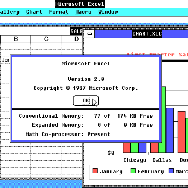Click the green February legend swatch
The width and height of the screenshot is (188, 188).
(133, 171)
